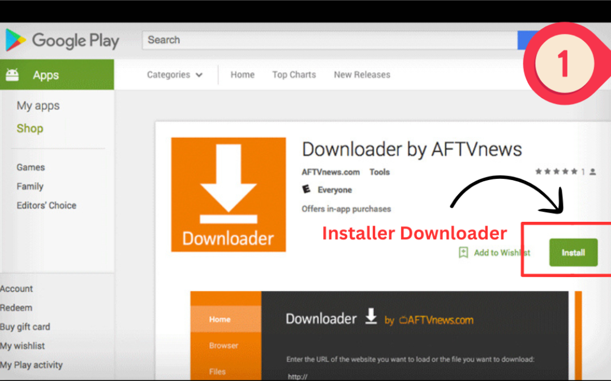Select Games in the sidebar

[31, 167]
